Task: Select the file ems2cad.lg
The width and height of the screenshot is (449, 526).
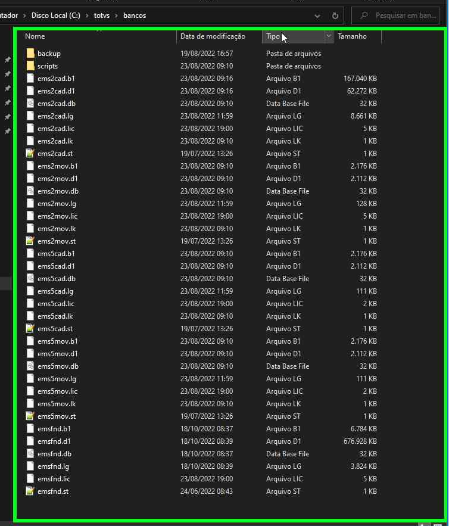Action: click(x=55, y=116)
